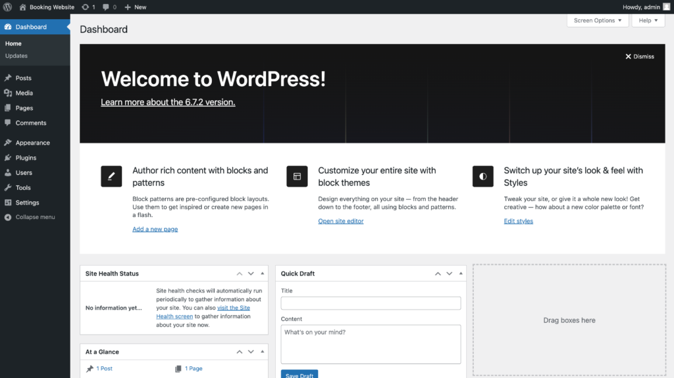Click the Dashboard gauge icon
The image size is (674, 378).
pos(8,27)
